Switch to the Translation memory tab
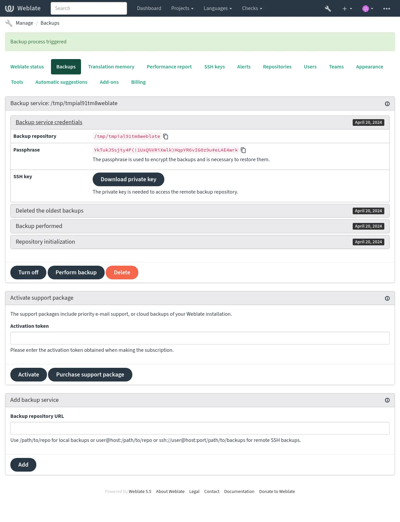400x522 pixels. [111, 67]
